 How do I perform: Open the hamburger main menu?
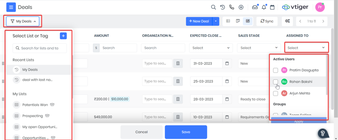11,7
